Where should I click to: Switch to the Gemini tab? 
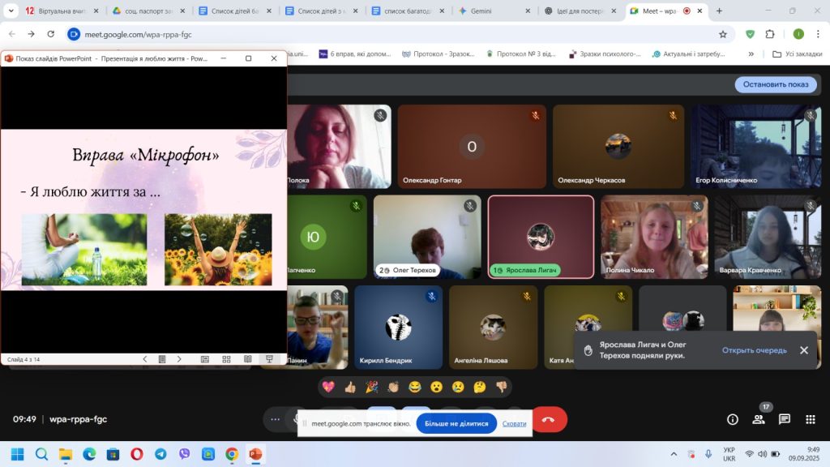tap(494, 11)
